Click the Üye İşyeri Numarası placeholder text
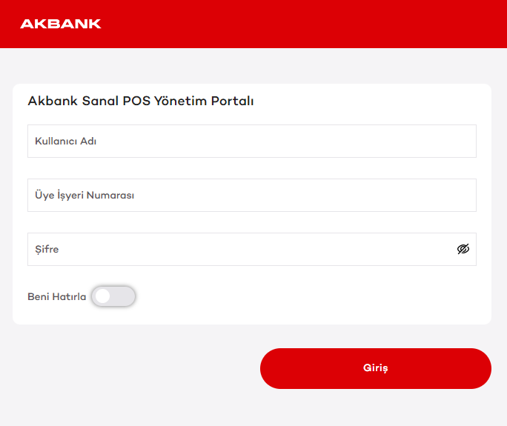This screenshot has height=426, width=507. click(x=84, y=196)
